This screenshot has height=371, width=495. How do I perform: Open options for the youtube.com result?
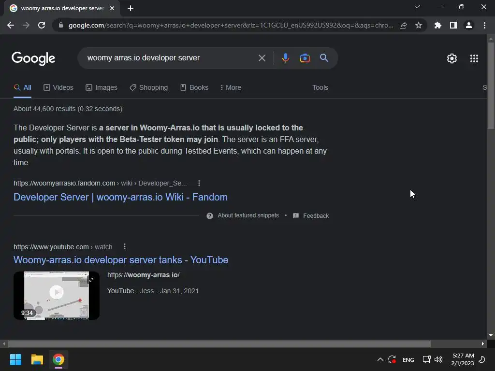click(125, 247)
